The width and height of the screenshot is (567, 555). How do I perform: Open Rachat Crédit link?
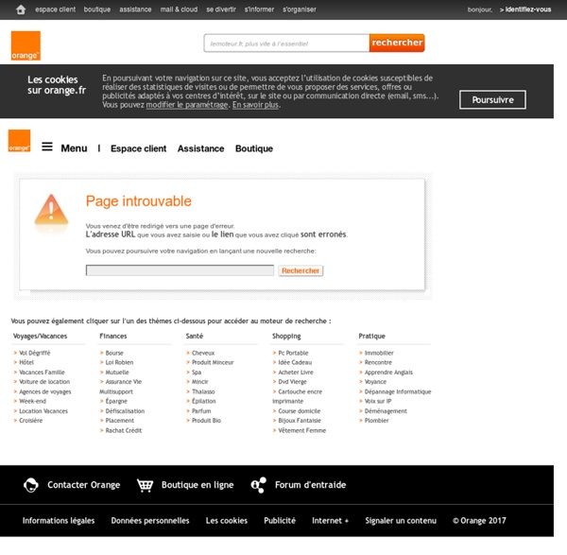(124, 430)
